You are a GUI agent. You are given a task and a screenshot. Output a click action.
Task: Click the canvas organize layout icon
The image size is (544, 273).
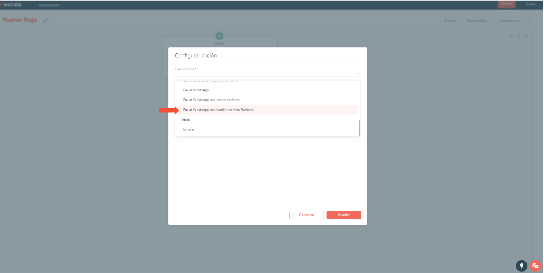tap(526, 36)
